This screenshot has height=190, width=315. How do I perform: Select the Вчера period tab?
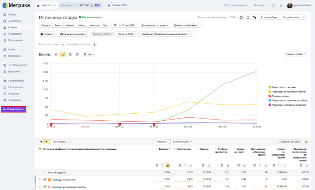pyautogui.click(x=58, y=25)
